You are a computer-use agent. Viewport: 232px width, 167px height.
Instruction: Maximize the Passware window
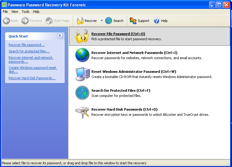219,5
